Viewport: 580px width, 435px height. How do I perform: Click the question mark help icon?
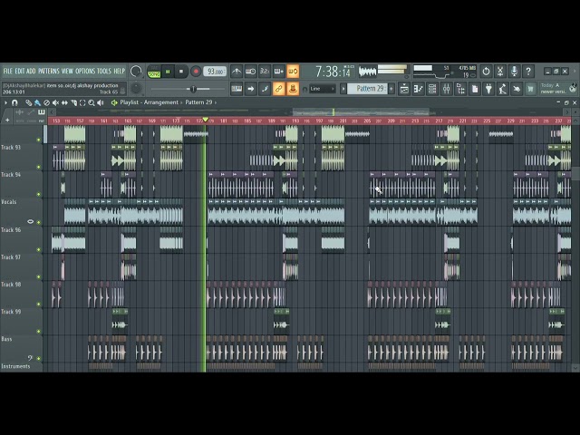point(528,71)
